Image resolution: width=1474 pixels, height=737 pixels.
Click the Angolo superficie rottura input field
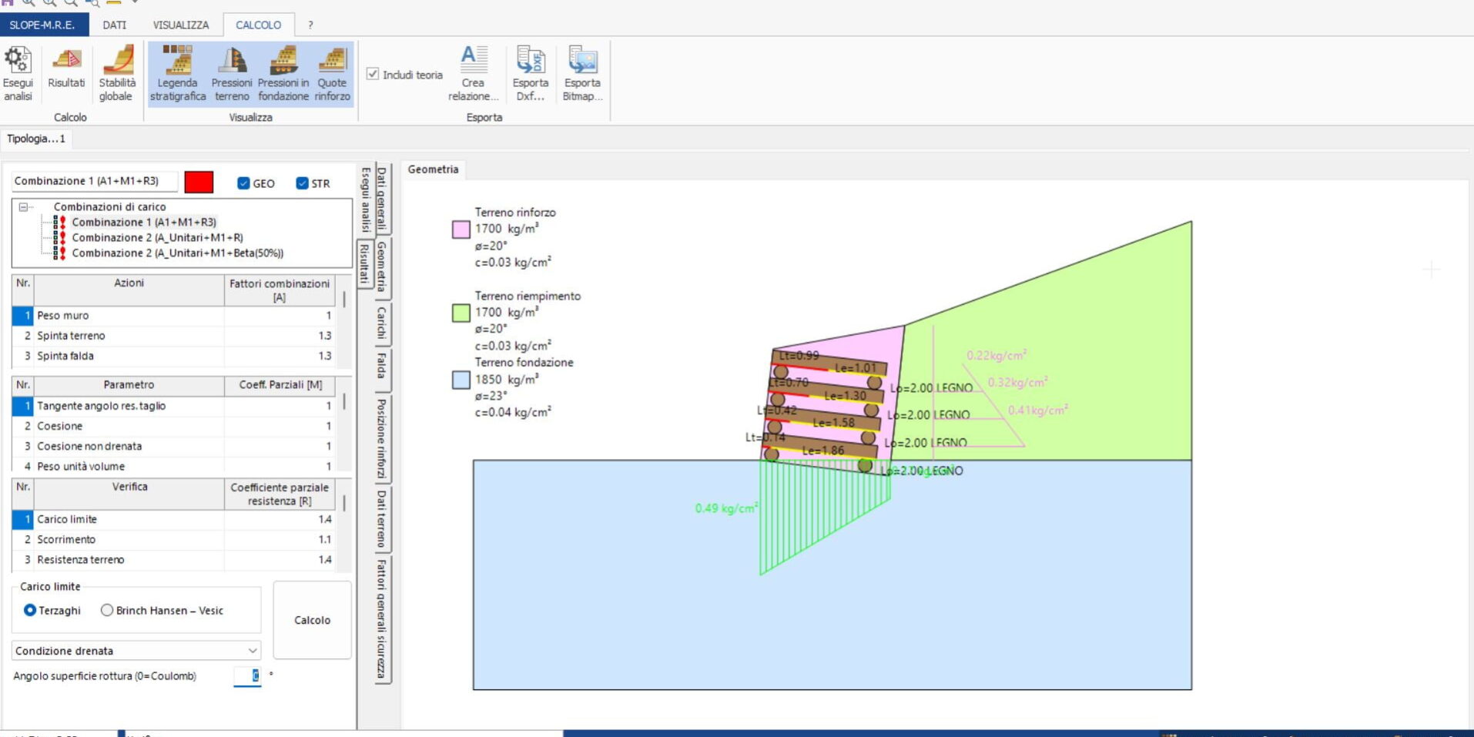coord(247,676)
